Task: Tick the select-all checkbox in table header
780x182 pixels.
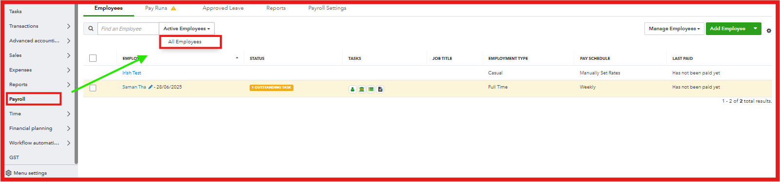Action: point(93,58)
